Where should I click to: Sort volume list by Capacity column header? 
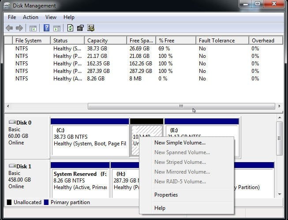[x=97, y=41]
